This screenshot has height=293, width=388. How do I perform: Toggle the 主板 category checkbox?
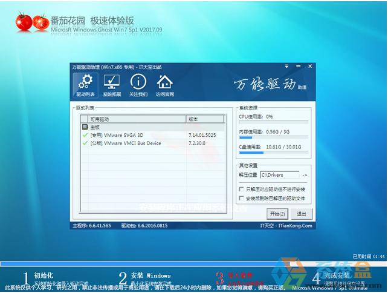pyautogui.click(x=85, y=128)
